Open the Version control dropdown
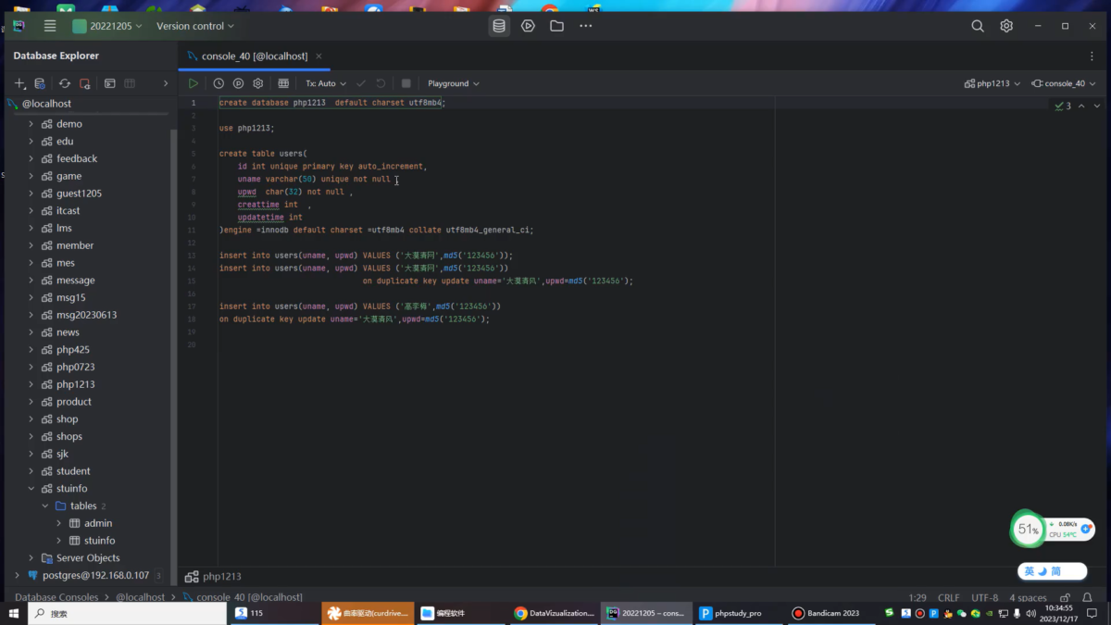1111x625 pixels. pyautogui.click(x=195, y=26)
